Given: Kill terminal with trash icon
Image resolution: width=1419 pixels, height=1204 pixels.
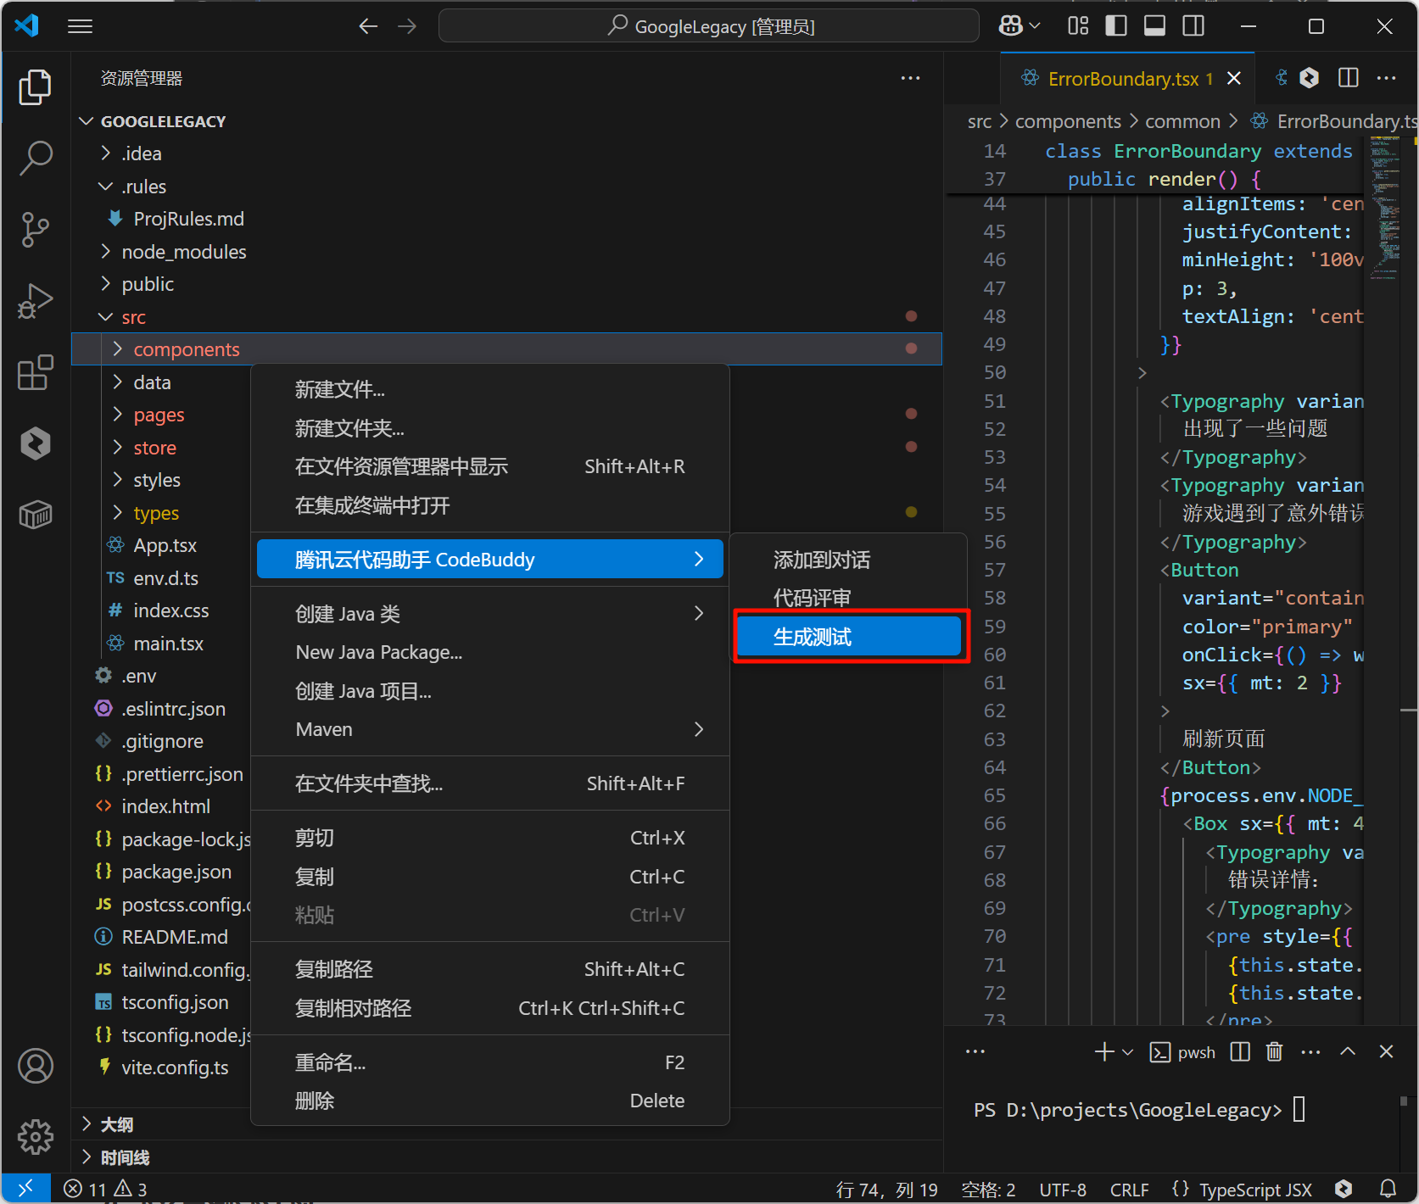Looking at the screenshot, I should coord(1274,1052).
